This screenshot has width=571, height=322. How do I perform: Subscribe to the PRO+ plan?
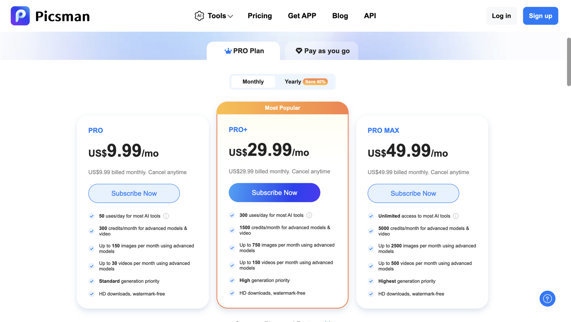pos(274,193)
